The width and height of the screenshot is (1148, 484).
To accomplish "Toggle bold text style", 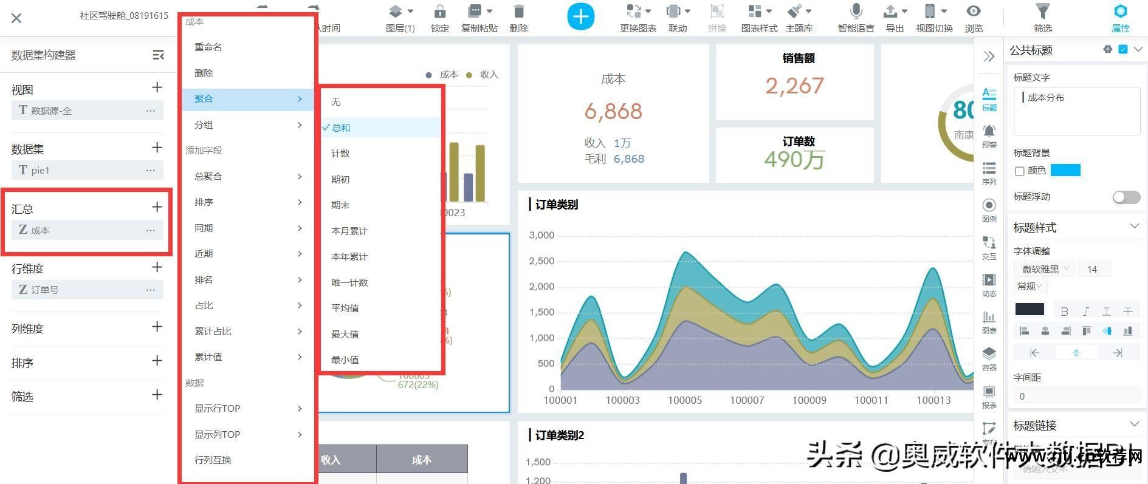I will (1064, 311).
